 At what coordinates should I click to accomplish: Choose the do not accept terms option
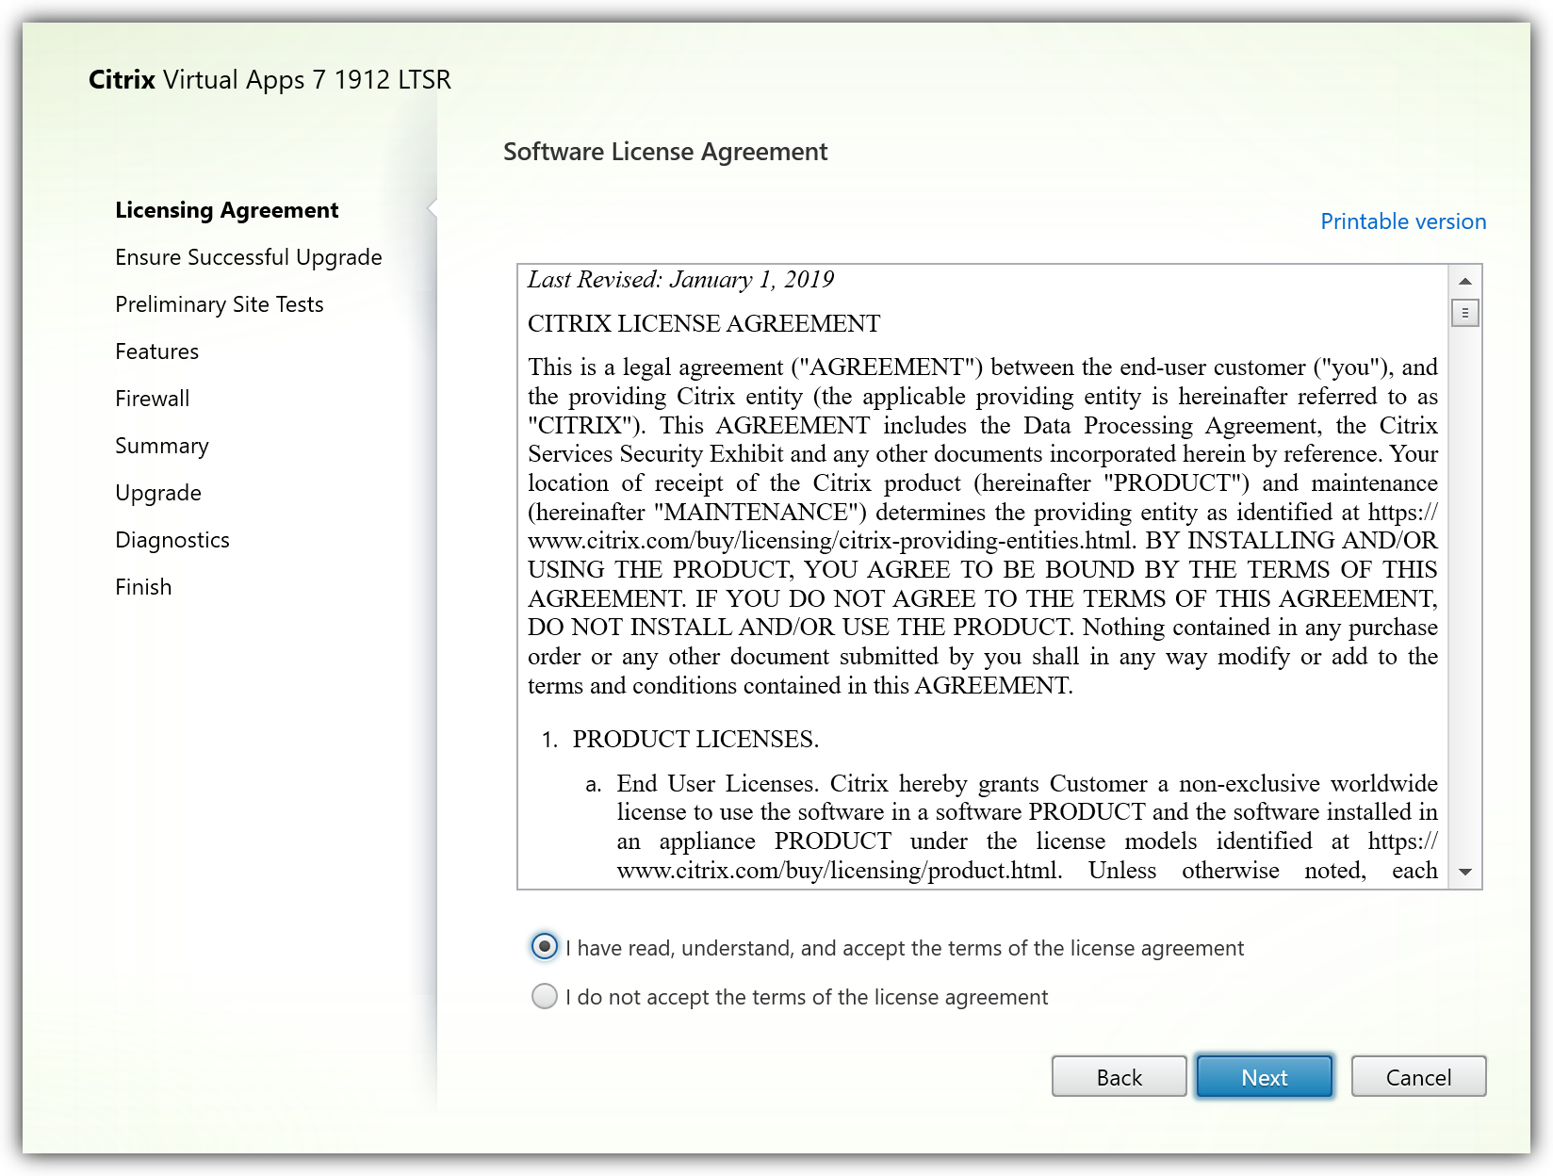[545, 996]
